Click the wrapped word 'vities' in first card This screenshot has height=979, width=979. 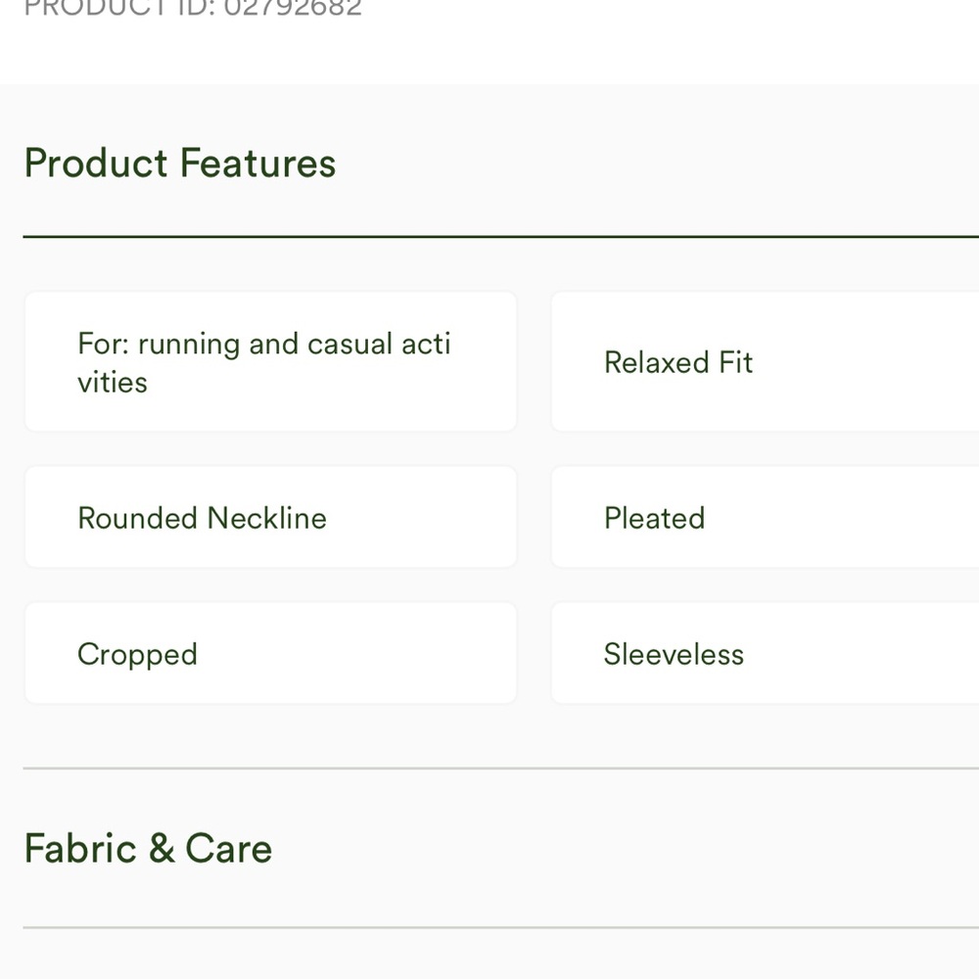[x=113, y=382]
